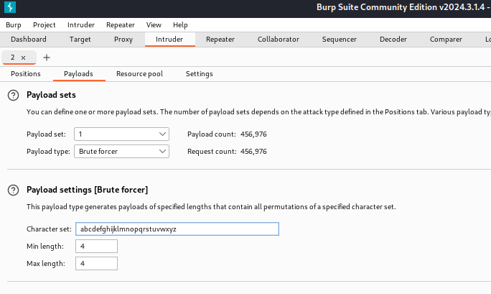
Task: Expand the Payload type Brute forcer dropdown
Action: click(121, 152)
